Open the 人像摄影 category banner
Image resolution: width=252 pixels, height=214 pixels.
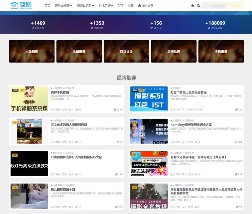click(31, 51)
